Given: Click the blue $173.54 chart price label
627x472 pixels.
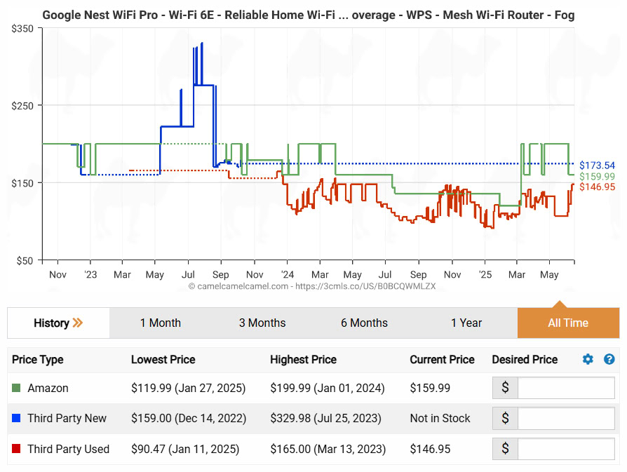Looking at the screenshot, I should pos(597,166).
